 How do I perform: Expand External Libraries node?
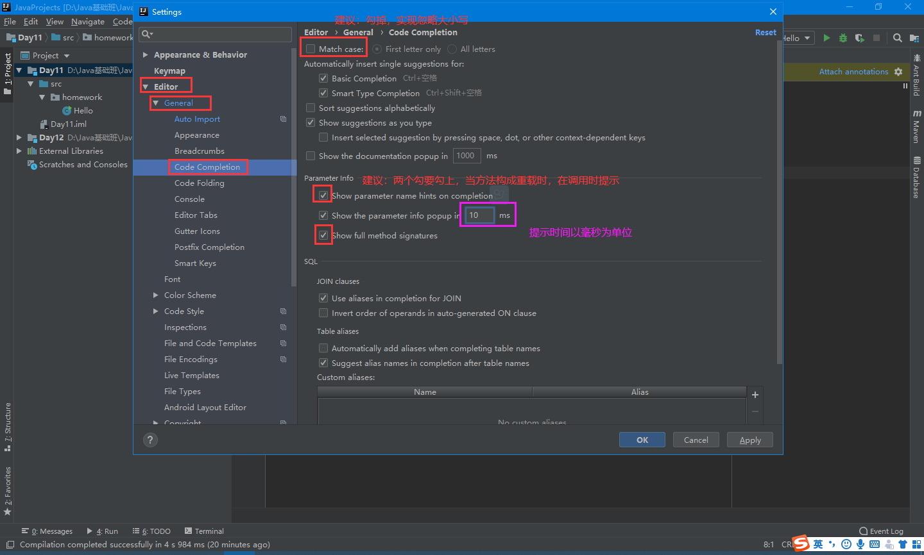click(19, 151)
